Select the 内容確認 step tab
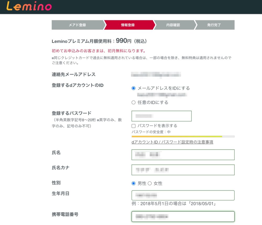Image resolution: width=262 pixels, height=225 pixels. 173,25
